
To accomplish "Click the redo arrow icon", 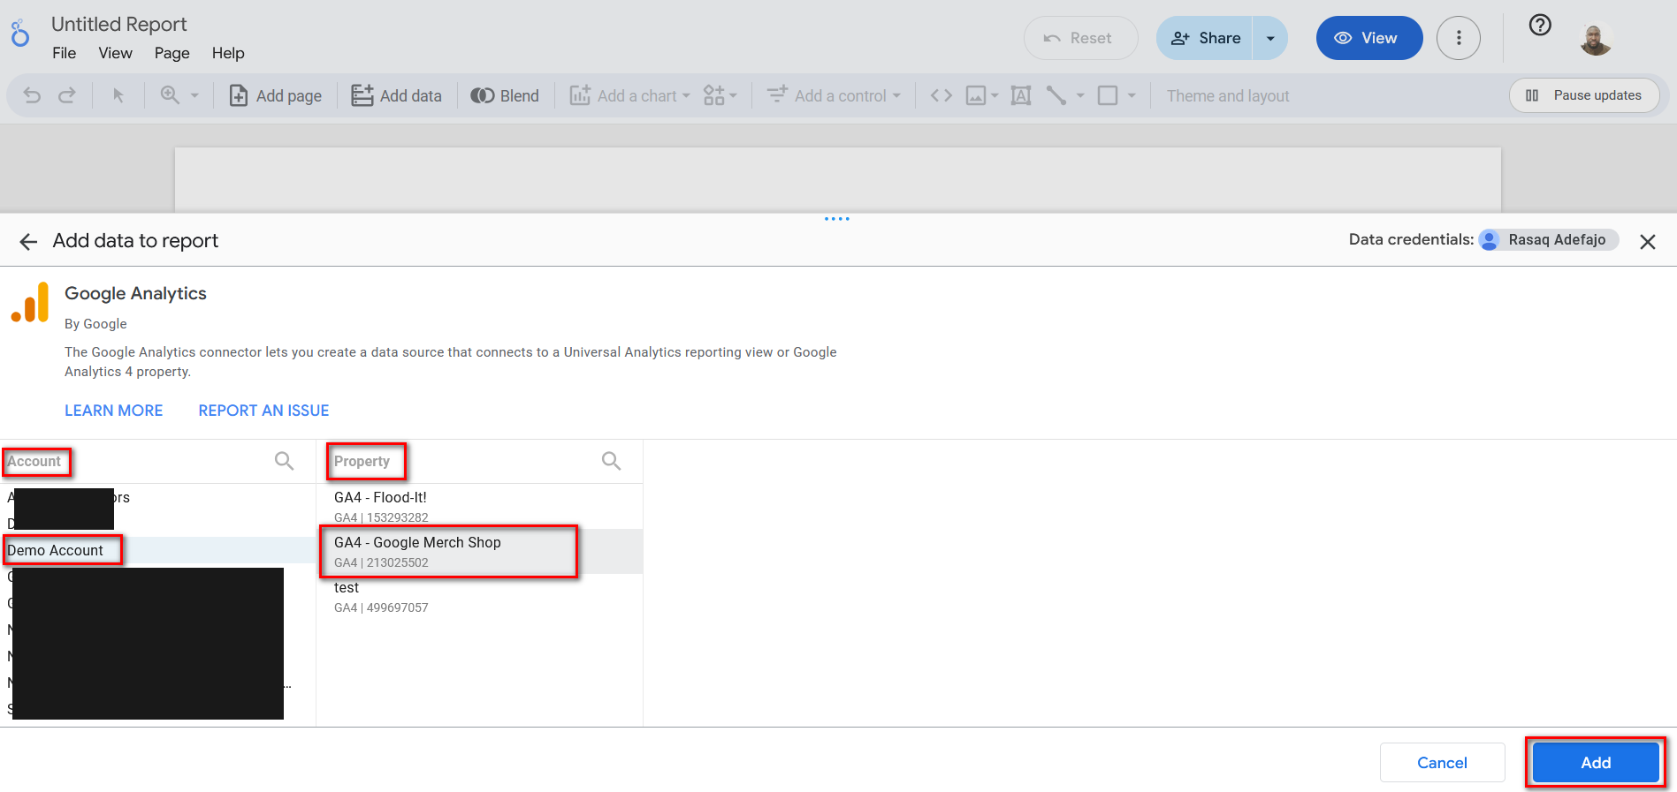I will [67, 95].
